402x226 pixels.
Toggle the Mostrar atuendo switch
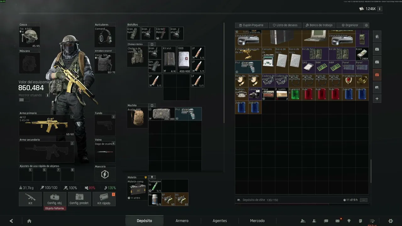24,100
